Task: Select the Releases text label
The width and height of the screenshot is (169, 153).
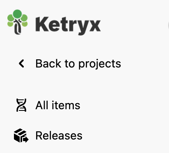Action: tap(59, 135)
